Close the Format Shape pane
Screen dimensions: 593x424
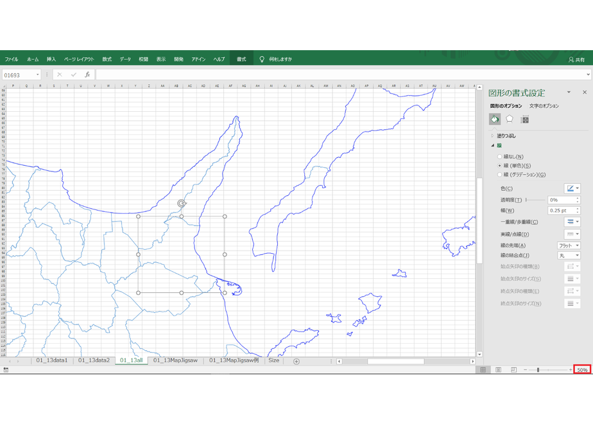coord(585,93)
